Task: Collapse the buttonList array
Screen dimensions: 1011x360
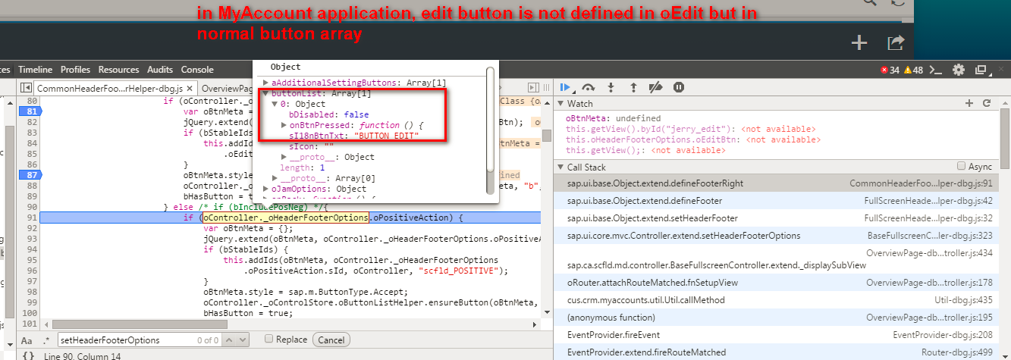Action: 265,93
